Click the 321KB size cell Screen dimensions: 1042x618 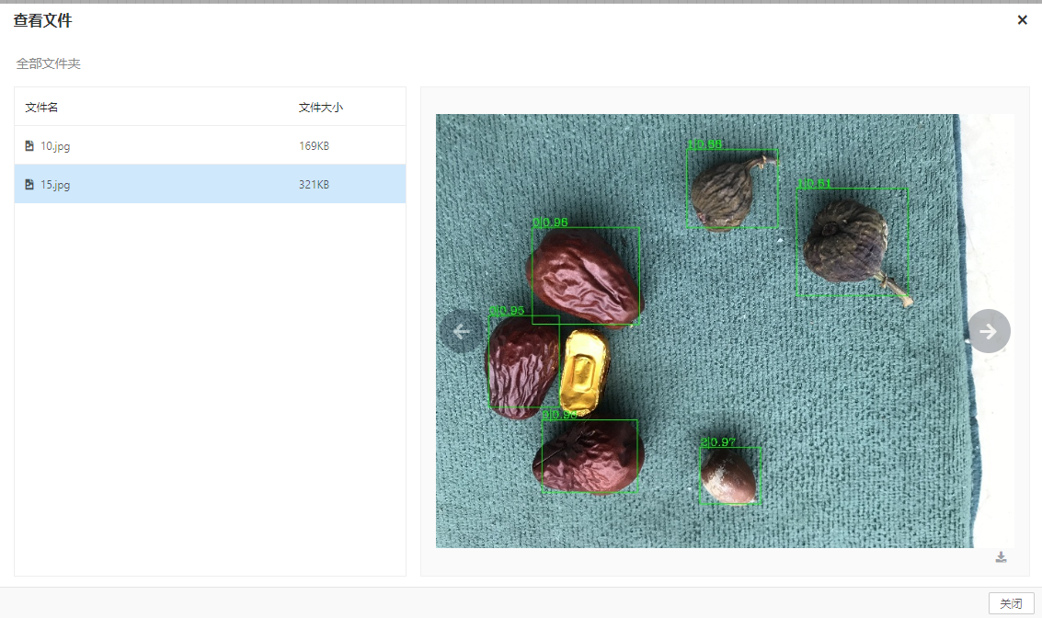[x=314, y=185]
